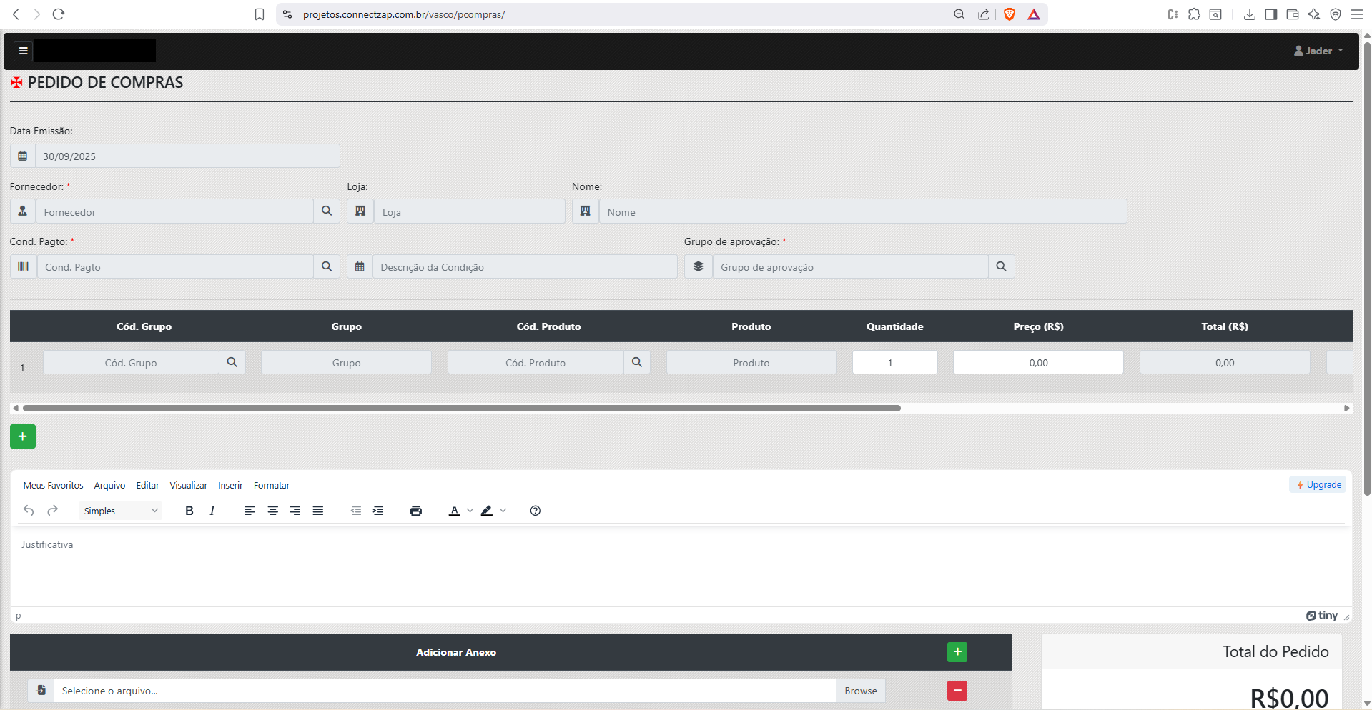This screenshot has width=1372, height=710.
Task: Click the Fornecedor search magnifier icon
Action: coord(327,211)
